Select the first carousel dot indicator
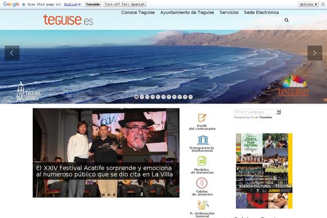This screenshot has height=218, width=327. 136,97
